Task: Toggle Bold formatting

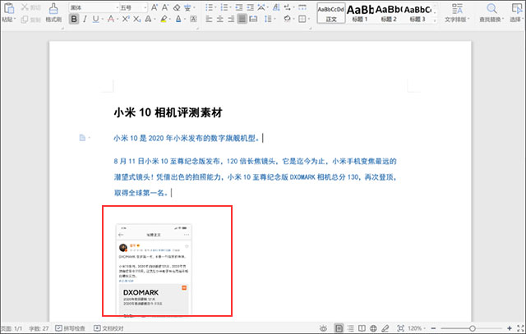Action: (x=74, y=19)
